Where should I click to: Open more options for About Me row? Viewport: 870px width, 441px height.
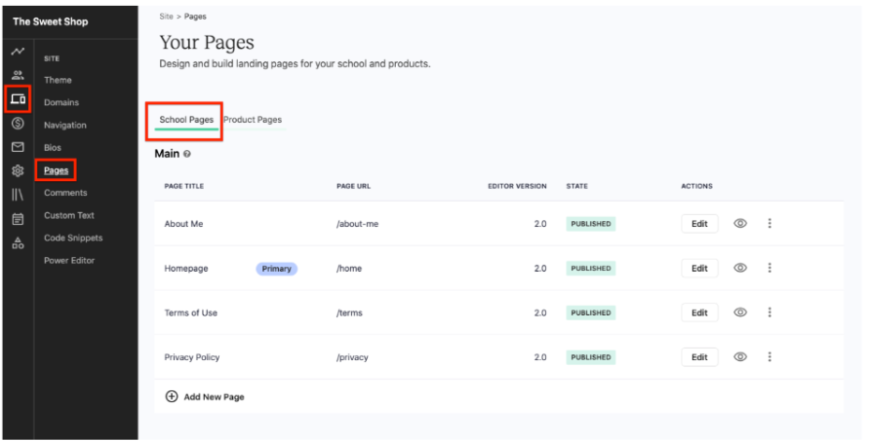(770, 223)
